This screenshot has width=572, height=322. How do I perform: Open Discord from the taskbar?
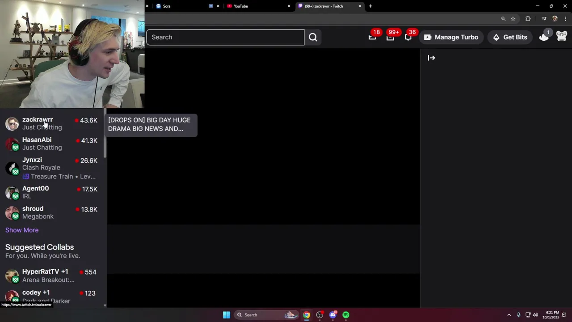[332, 315]
